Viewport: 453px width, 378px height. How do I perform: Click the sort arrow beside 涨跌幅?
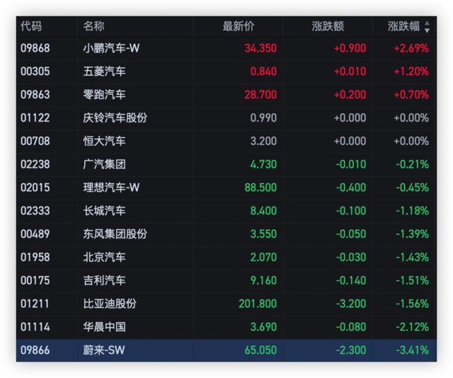coord(427,27)
